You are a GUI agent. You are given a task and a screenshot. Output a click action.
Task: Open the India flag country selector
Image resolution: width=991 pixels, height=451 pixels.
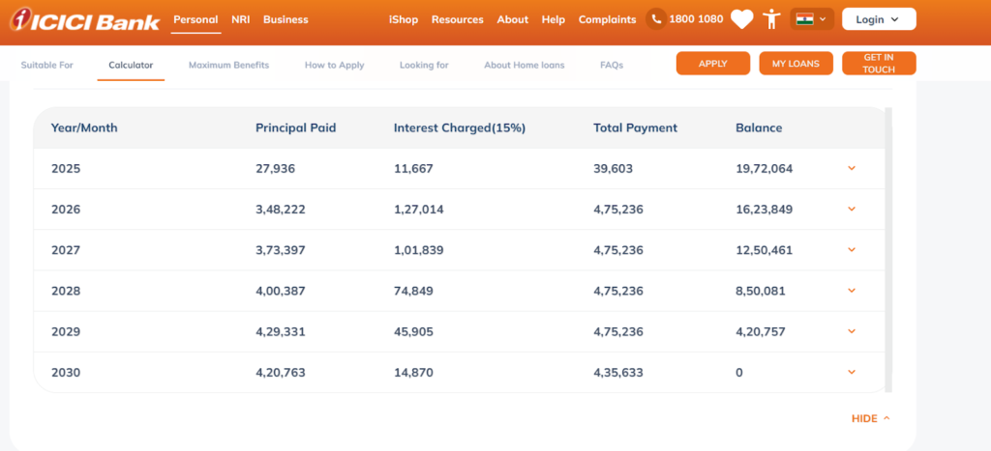pyautogui.click(x=811, y=19)
